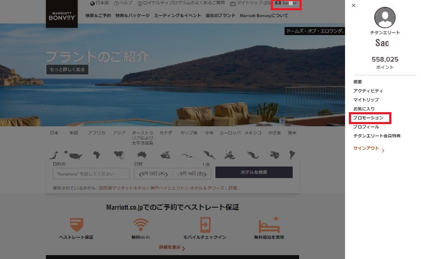
Task: Click the best rate guarantee icon
Action: click(76, 225)
